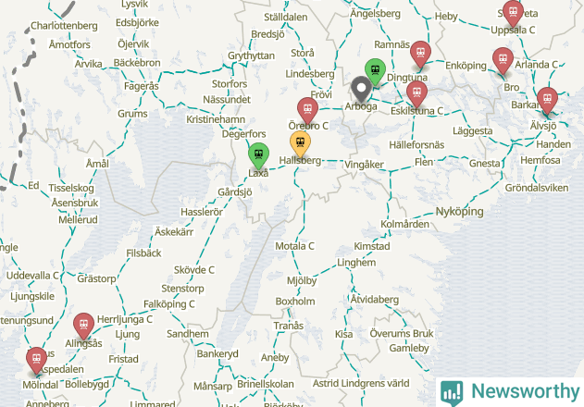Click the Motala C station label
Screen dimensions: 584x407
(x=294, y=246)
